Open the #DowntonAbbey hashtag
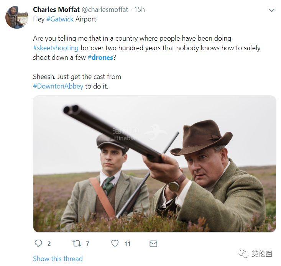Image resolution: width=281 pixels, height=266 pixels. 58,86
